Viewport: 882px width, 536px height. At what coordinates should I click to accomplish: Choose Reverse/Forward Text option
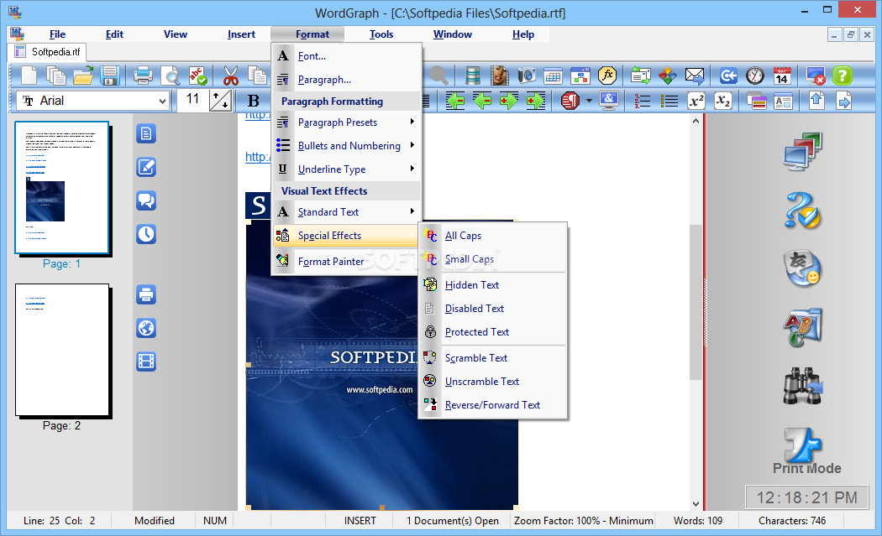click(x=493, y=405)
